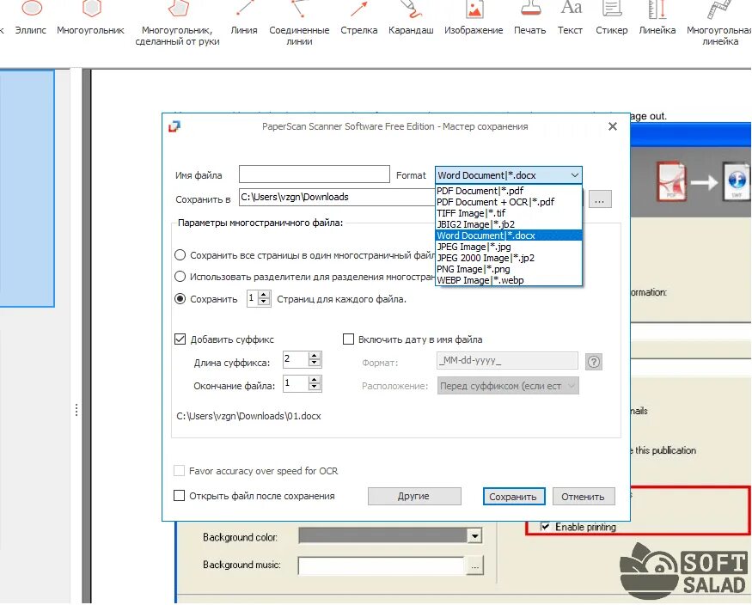Insert an Изображение annotation
This screenshot has width=752, height=605.
tap(474, 18)
